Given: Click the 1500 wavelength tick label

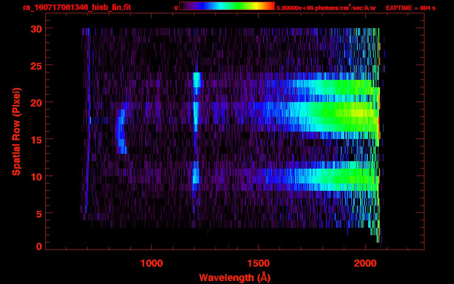Looking at the screenshot, I should coord(258,263).
